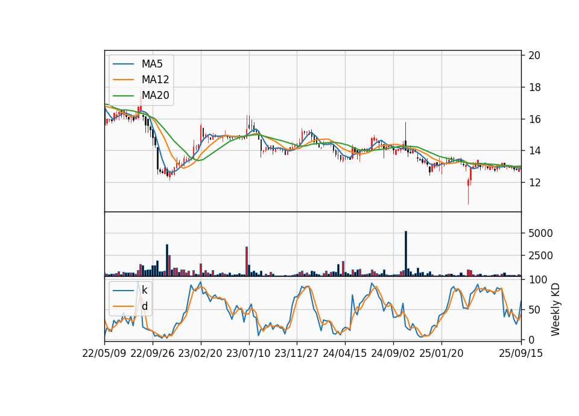Viewport: 579px width, 416px height.
Task: Click the volume axis label 5000
Action: [540, 233]
